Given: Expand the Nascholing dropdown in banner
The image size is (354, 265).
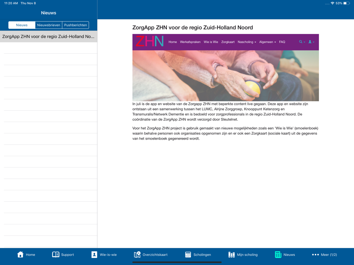Looking at the screenshot, I should pyautogui.click(x=247, y=42).
